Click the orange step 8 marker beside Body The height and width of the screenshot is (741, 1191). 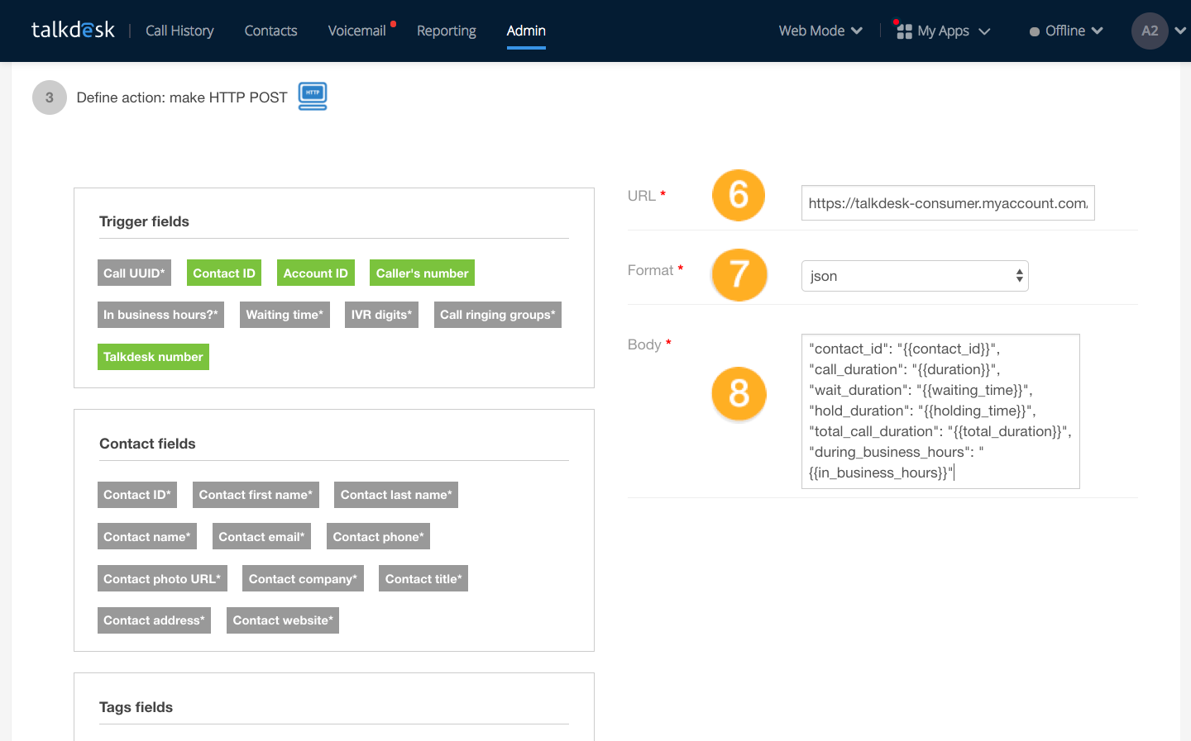pyautogui.click(x=738, y=394)
